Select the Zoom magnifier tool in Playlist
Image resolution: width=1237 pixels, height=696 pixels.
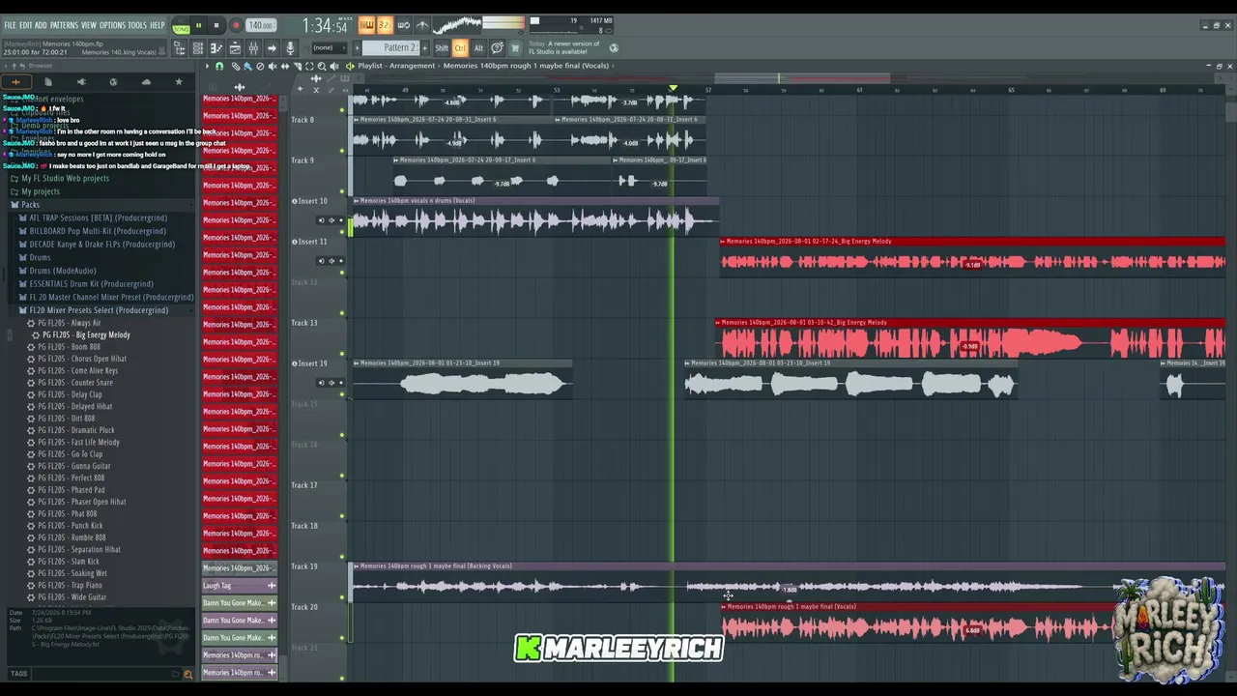click(x=322, y=66)
